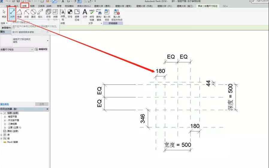Select the 44 dimension value
Image resolution: width=269 pixels, height=168 pixels.
(x=208, y=83)
